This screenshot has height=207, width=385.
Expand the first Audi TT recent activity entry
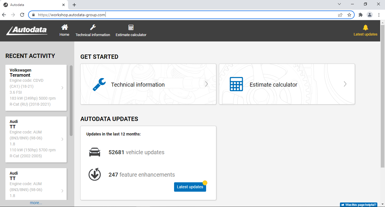(x=62, y=139)
